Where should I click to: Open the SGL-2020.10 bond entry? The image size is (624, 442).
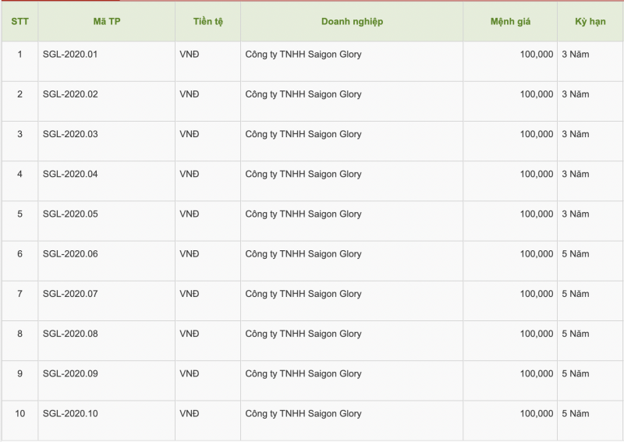click(x=70, y=413)
